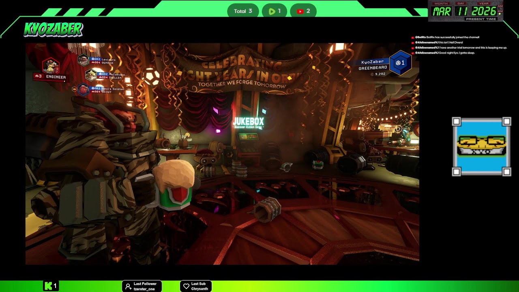Click the host crown icon beside Scout
This screenshot has height=292, width=519.
[74, 89]
